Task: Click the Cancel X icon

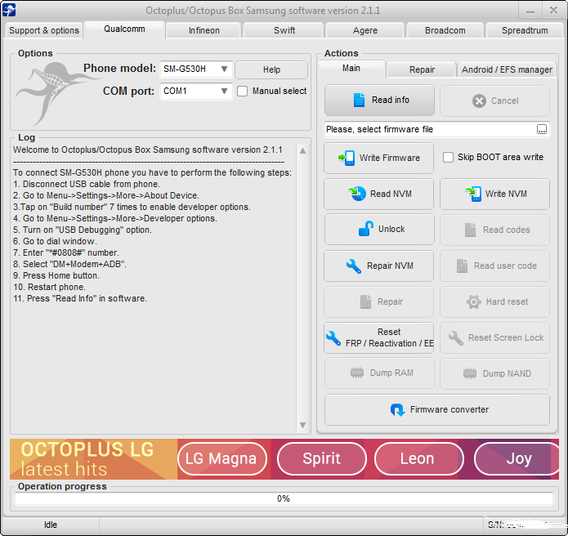Action: tap(479, 100)
